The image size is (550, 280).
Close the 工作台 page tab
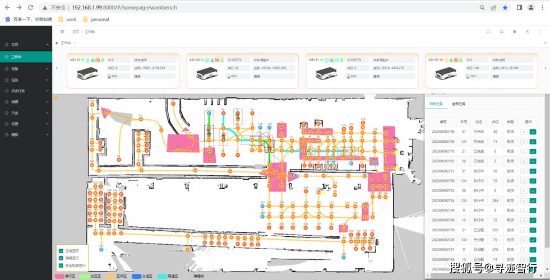click(x=75, y=43)
